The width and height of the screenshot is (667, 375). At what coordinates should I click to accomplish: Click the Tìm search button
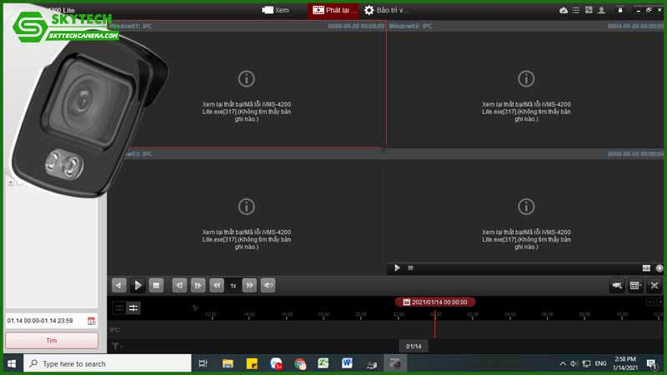[x=51, y=340]
